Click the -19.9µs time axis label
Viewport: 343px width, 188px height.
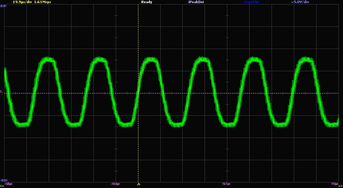pyautogui.click(x=115, y=183)
